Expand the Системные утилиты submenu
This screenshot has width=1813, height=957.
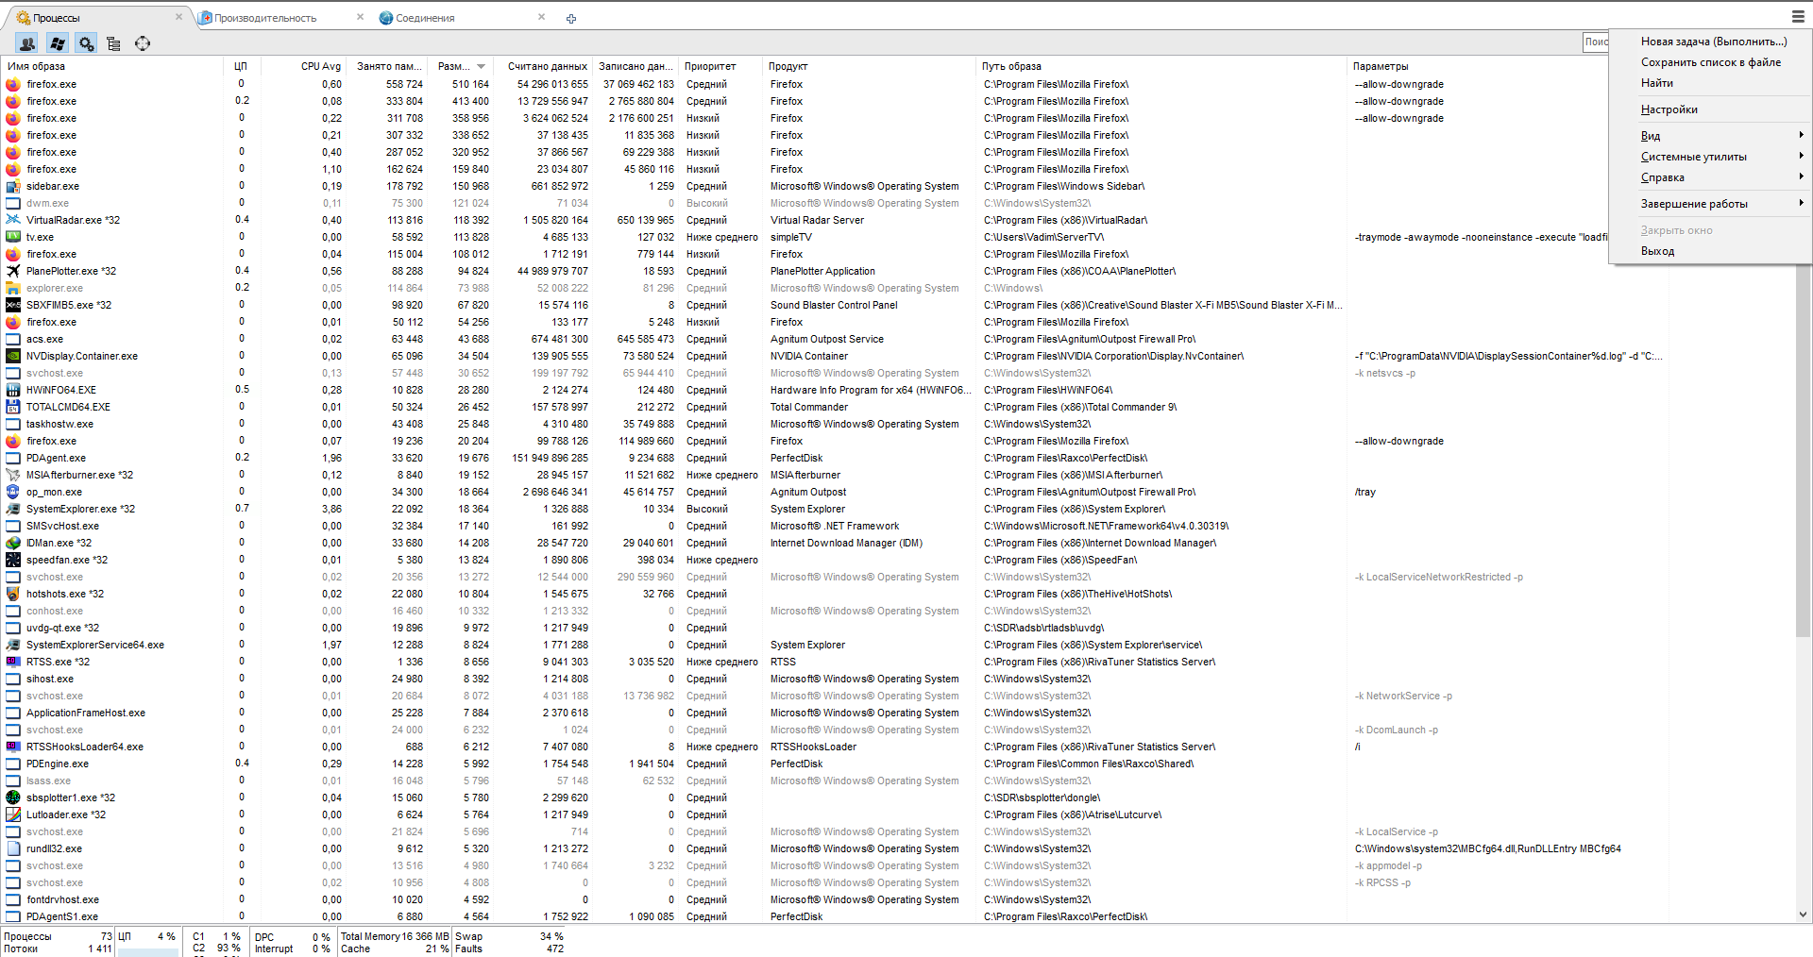click(1710, 157)
